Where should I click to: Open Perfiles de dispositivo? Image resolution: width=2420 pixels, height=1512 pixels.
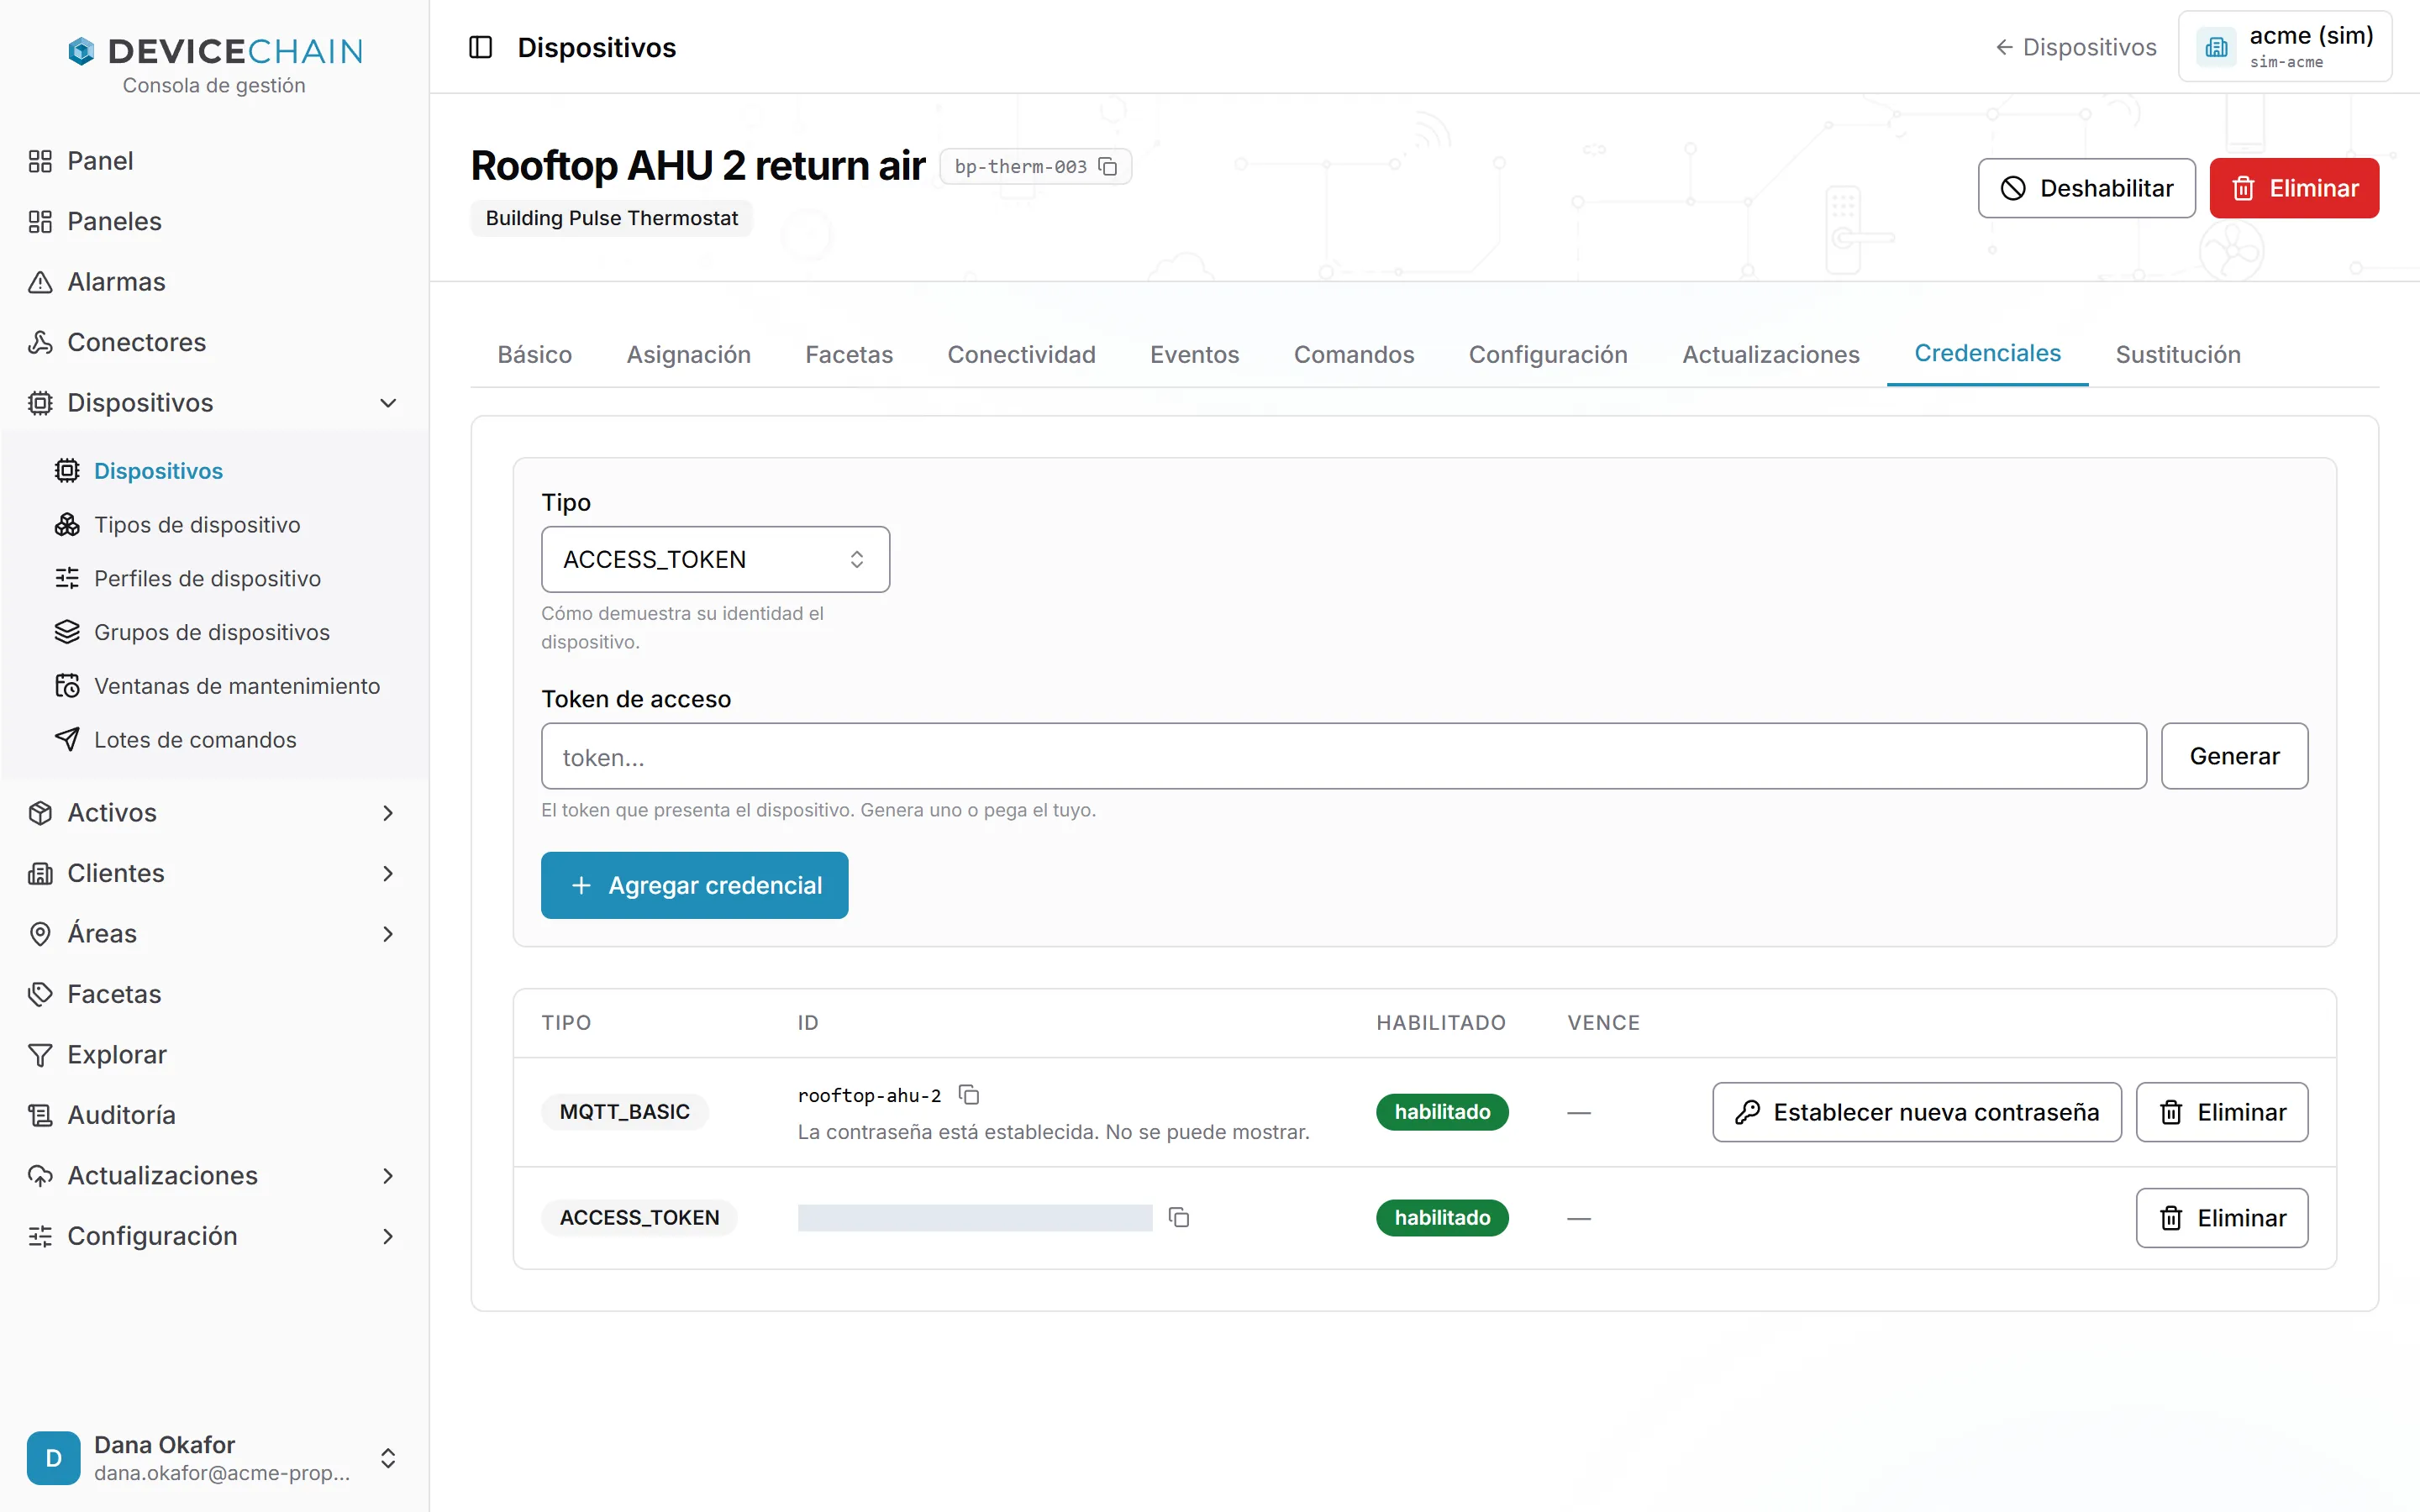tap(228, 578)
